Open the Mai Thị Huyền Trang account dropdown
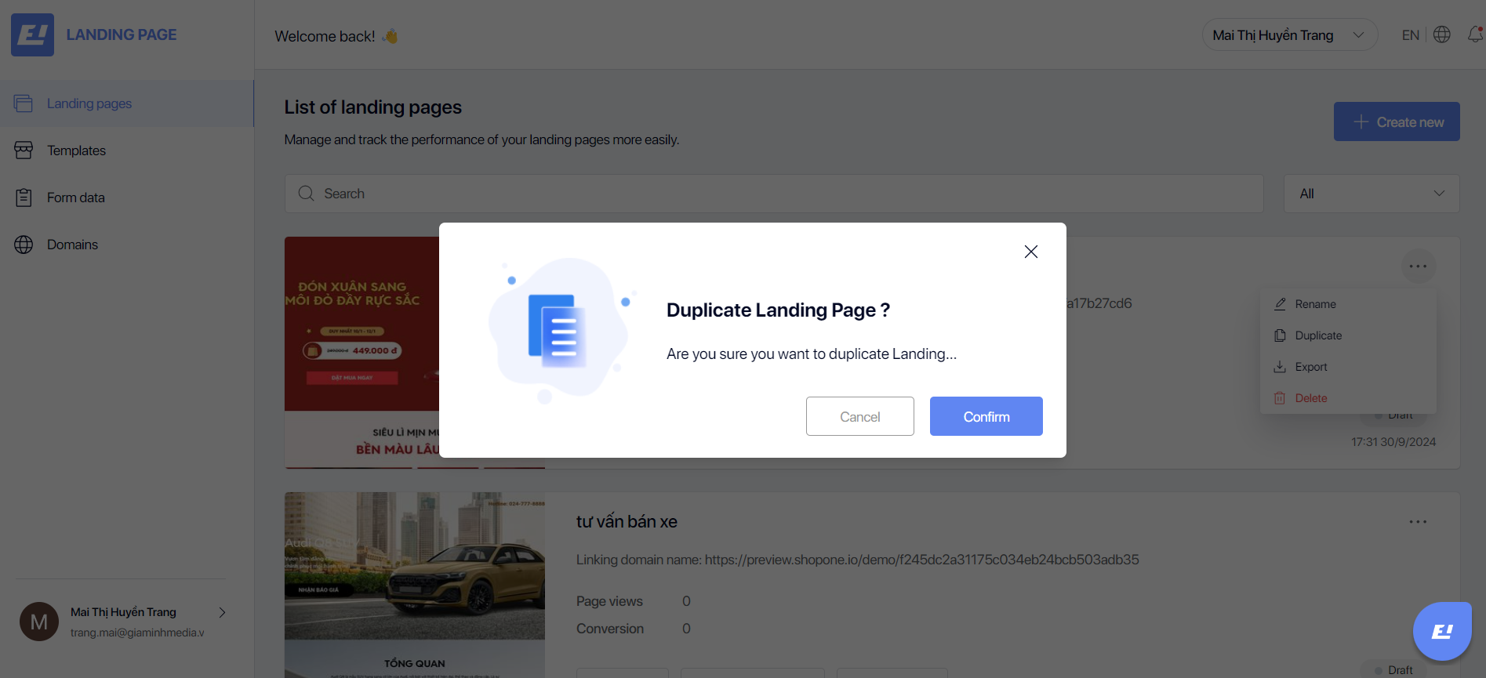 1288,35
